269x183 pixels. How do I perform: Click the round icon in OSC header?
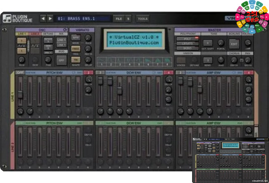[x=65, y=30]
